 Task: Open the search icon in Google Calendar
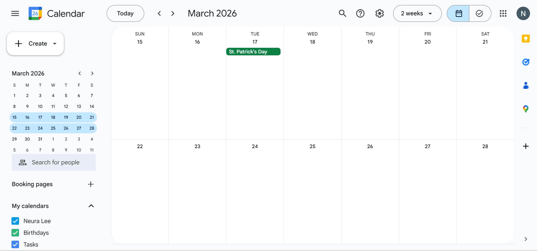point(342,13)
